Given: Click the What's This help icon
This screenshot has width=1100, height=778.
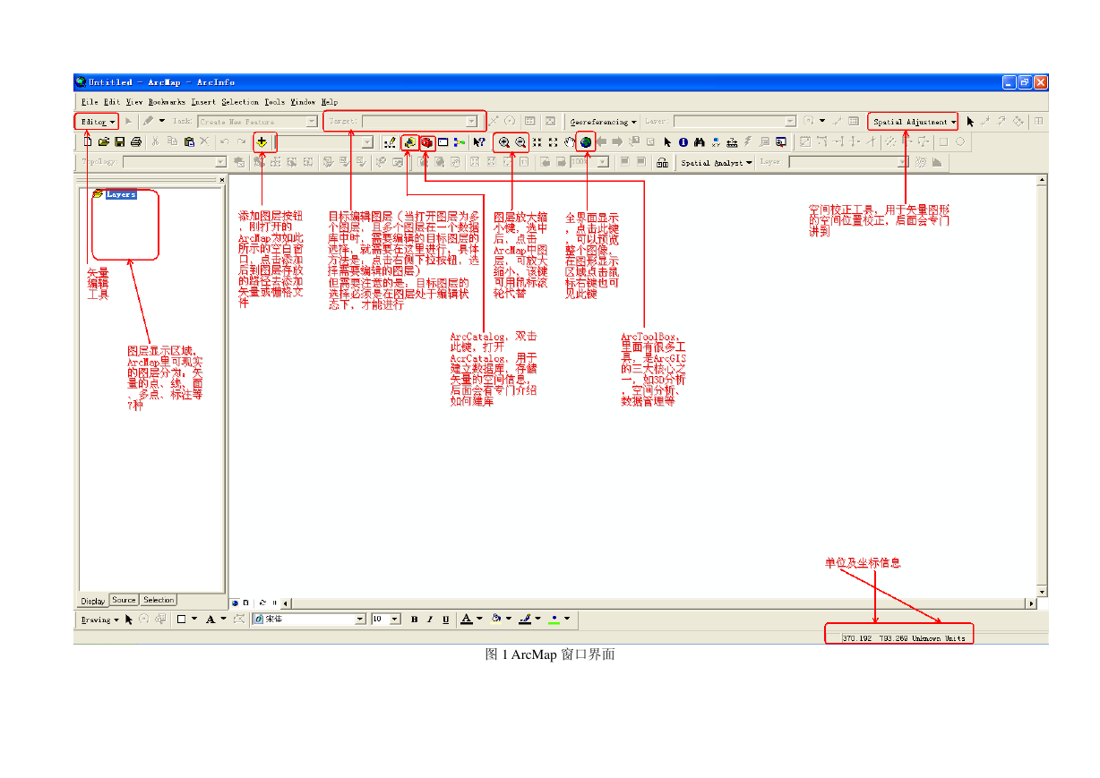Looking at the screenshot, I should tap(479, 141).
